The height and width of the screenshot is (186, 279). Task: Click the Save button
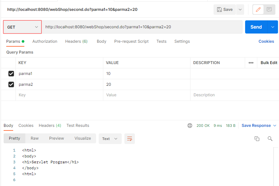(225, 10)
